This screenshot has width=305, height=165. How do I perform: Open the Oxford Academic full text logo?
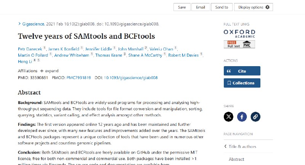pyautogui.click(x=239, y=34)
